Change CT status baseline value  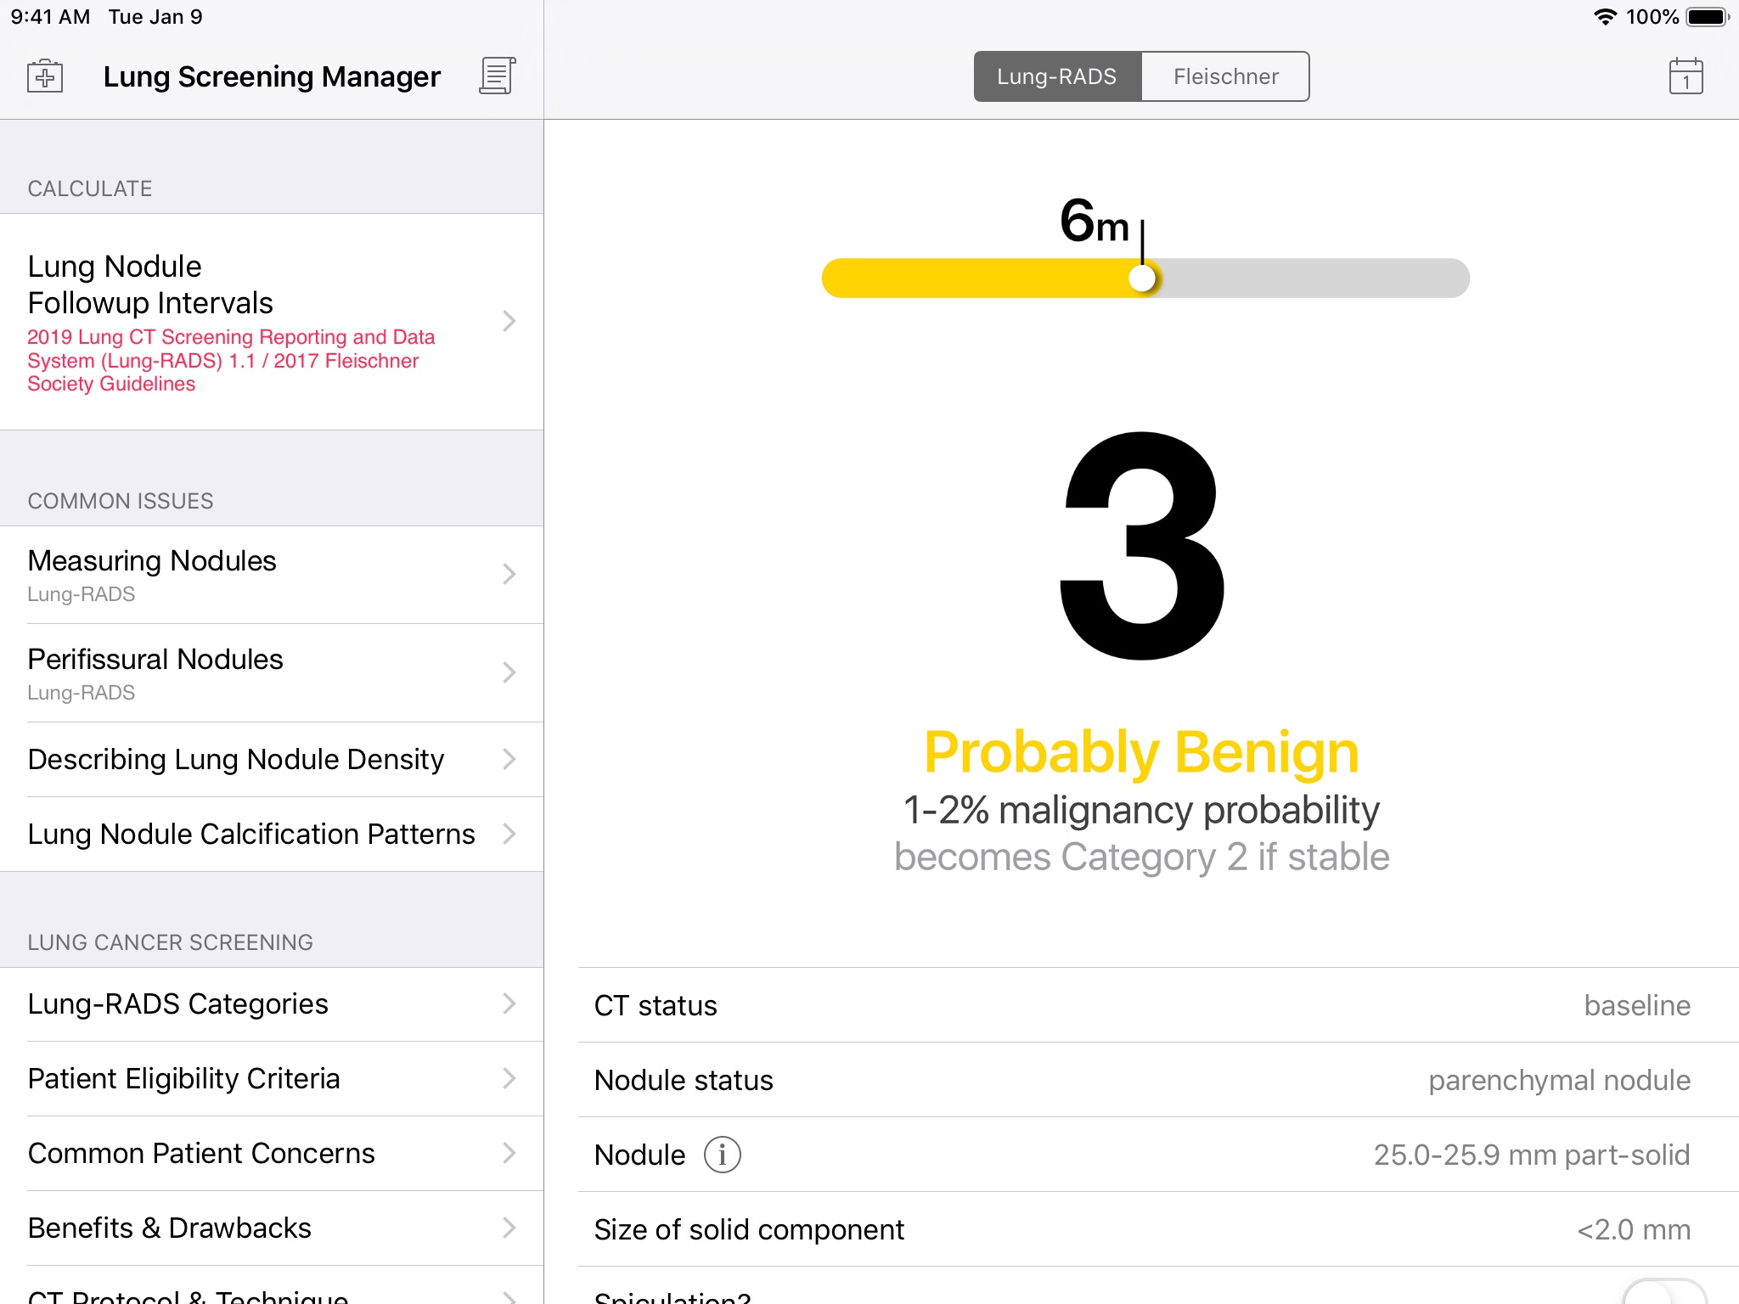(x=1636, y=1005)
